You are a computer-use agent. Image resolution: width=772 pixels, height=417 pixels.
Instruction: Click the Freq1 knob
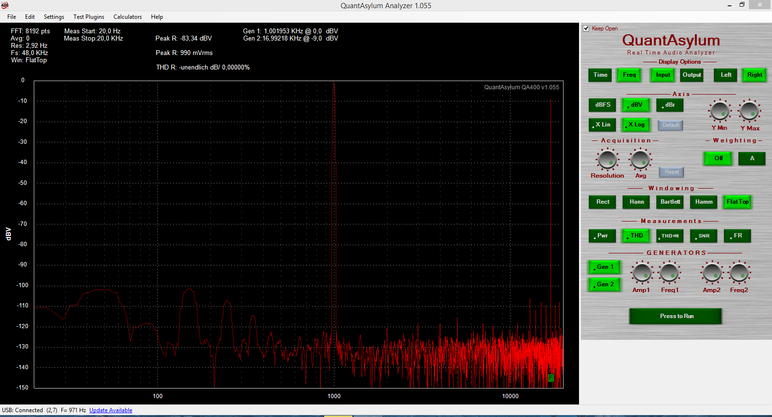(670, 273)
